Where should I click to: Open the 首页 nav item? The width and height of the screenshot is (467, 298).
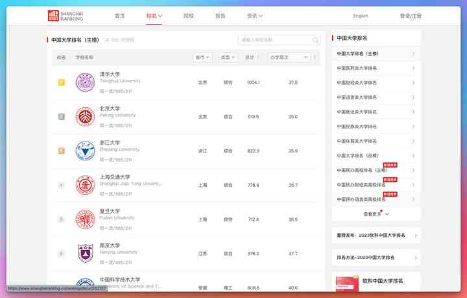[120, 16]
